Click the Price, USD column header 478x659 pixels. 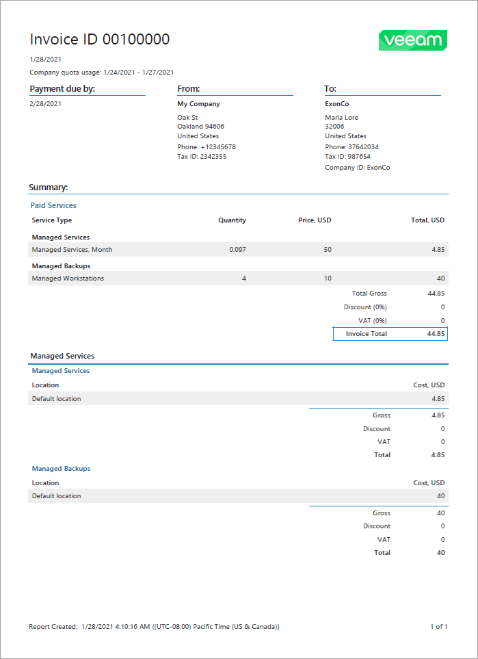(315, 220)
